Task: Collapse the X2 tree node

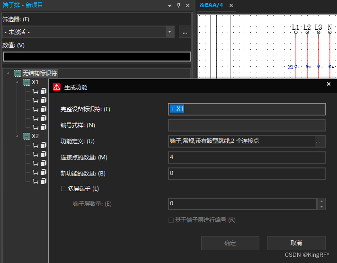Action: click(x=17, y=136)
